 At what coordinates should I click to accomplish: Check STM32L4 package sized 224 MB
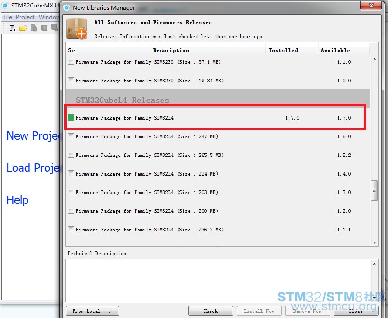(x=71, y=174)
